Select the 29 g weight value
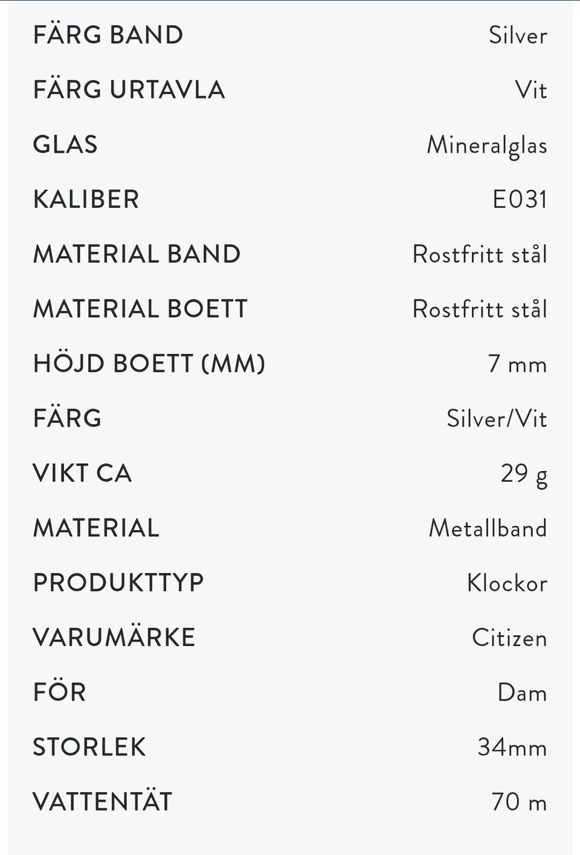 tap(524, 475)
